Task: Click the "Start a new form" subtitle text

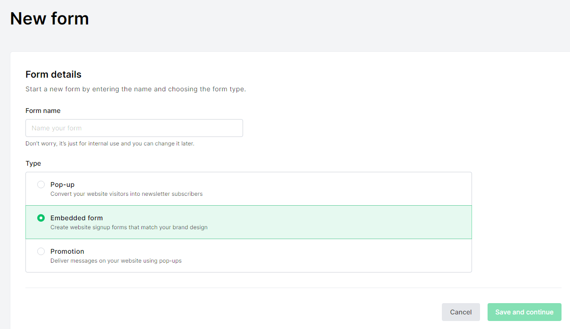Action: pyautogui.click(x=136, y=89)
